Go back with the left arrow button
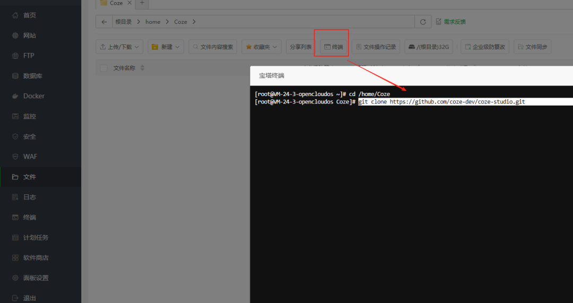 [104, 22]
